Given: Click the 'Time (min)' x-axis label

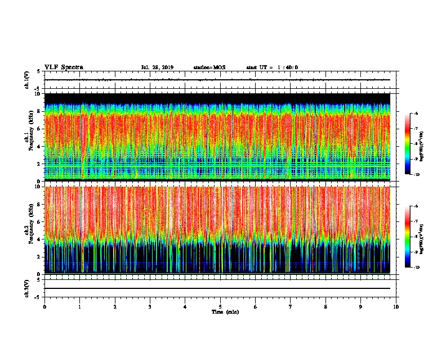Looking at the screenshot, I should point(225,312).
